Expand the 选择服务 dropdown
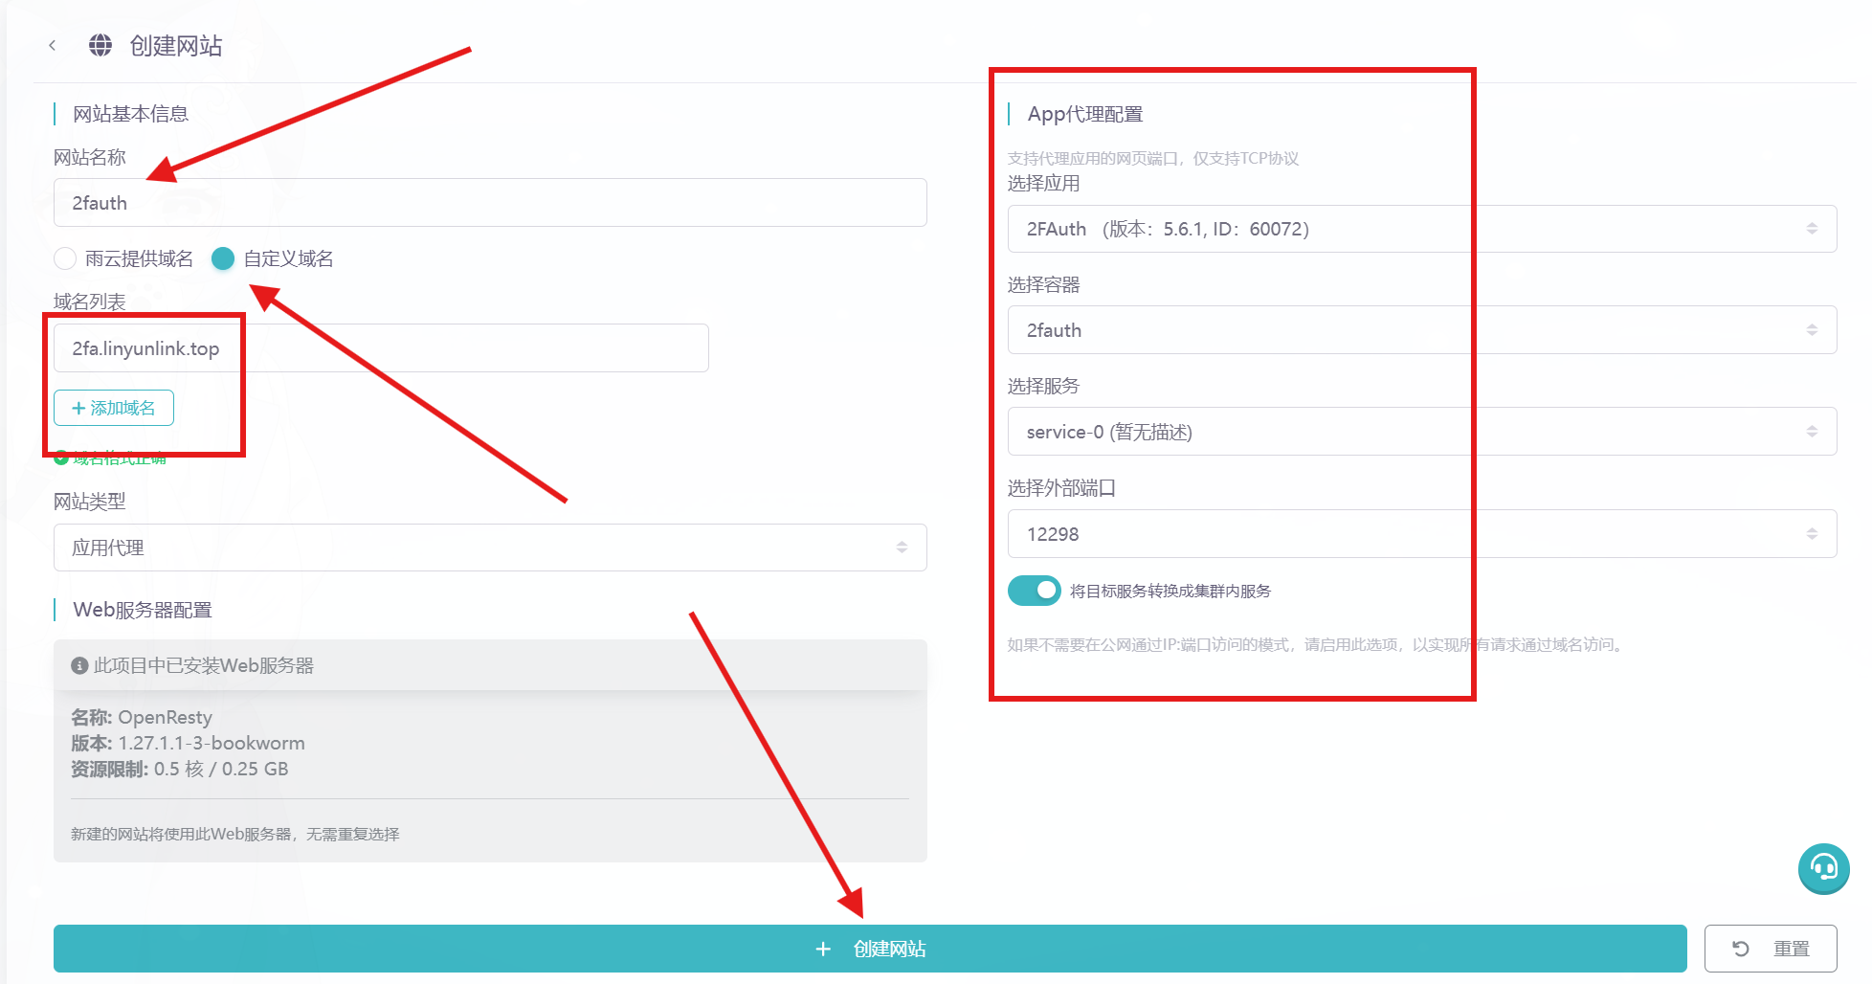The width and height of the screenshot is (1872, 984). point(1421,432)
